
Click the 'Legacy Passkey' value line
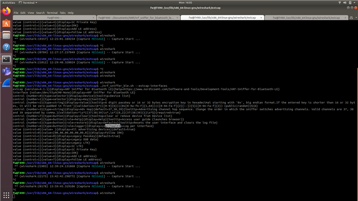[x=66, y=136]
